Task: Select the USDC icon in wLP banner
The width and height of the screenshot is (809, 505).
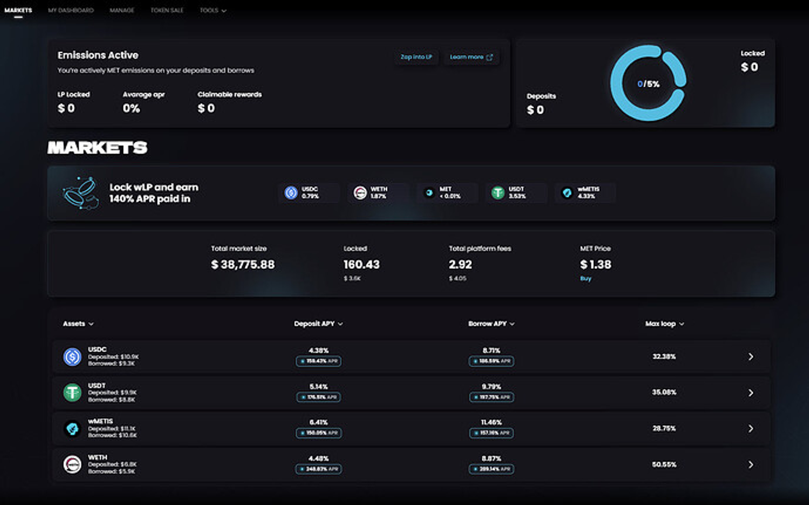Action: pyautogui.click(x=291, y=193)
